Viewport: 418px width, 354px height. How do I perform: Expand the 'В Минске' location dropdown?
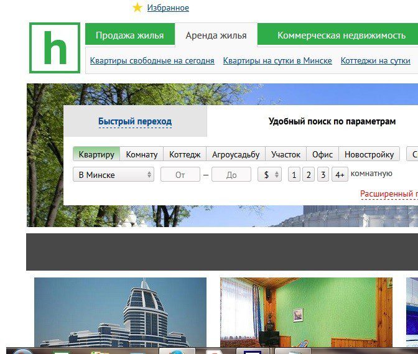[x=113, y=175]
